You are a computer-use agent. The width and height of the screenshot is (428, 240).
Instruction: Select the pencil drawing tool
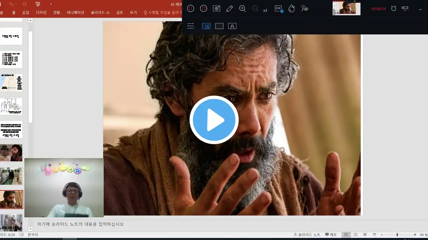(230, 9)
